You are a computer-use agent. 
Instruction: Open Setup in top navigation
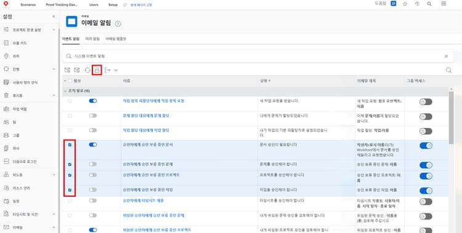(113, 5)
